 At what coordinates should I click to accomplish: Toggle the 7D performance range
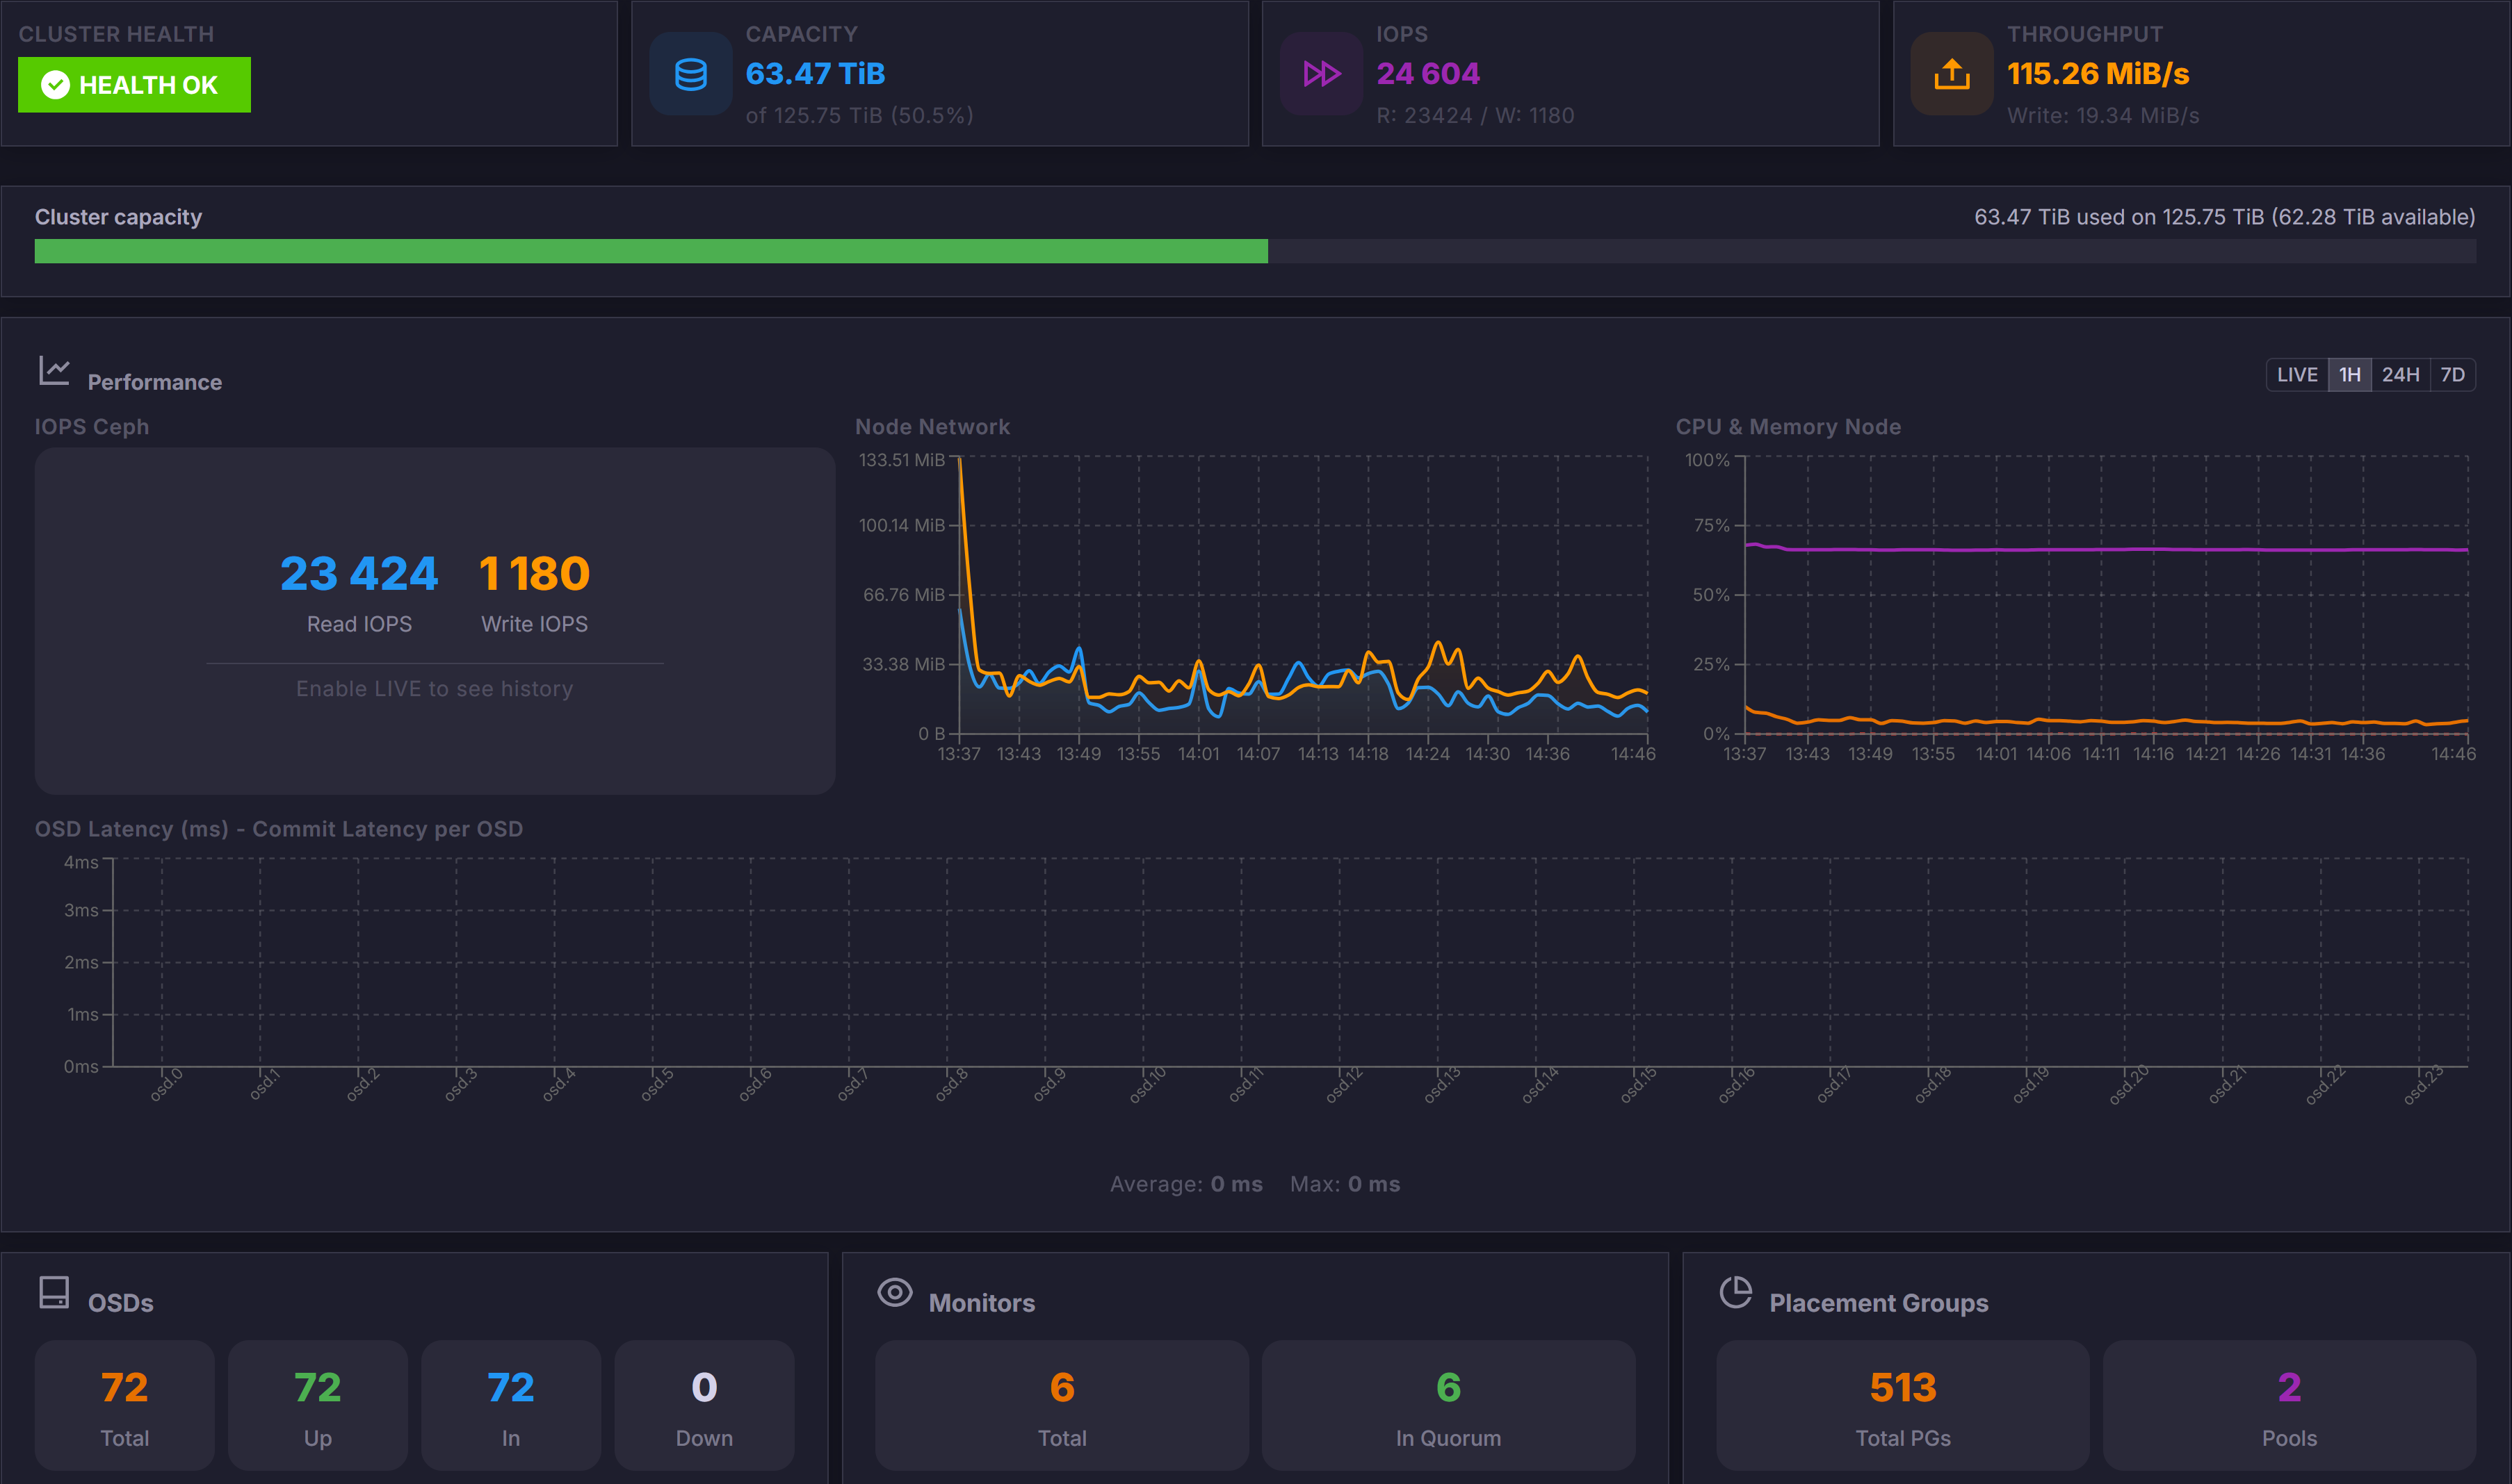[2454, 374]
